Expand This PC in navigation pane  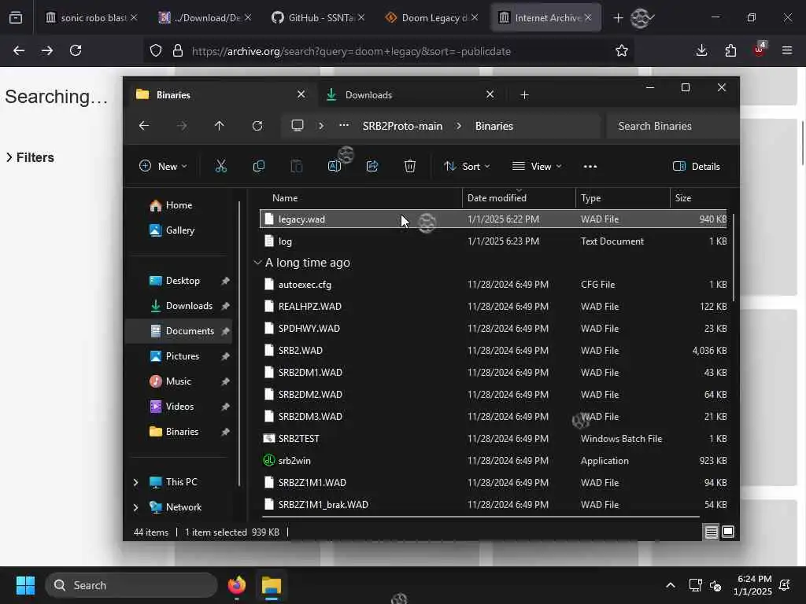click(x=135, y=482)
